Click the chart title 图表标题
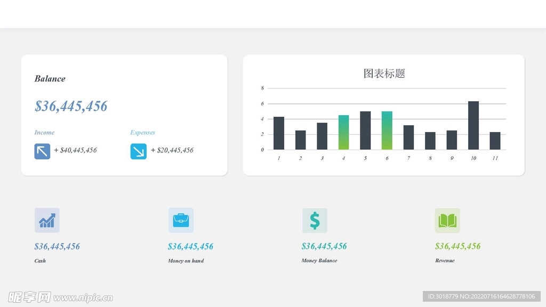 384,74
